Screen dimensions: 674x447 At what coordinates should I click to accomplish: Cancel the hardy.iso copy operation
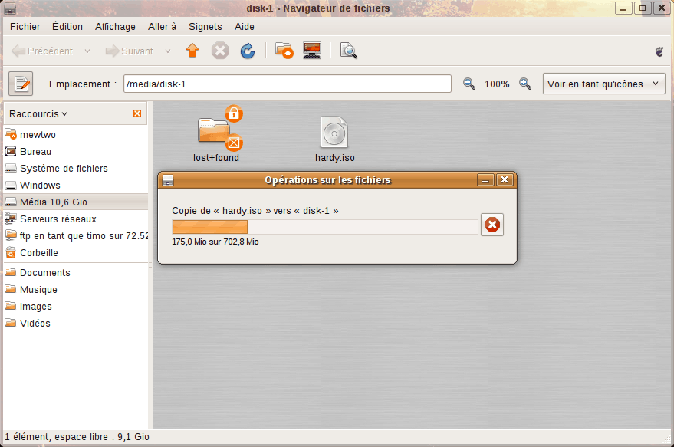point(492,225)
